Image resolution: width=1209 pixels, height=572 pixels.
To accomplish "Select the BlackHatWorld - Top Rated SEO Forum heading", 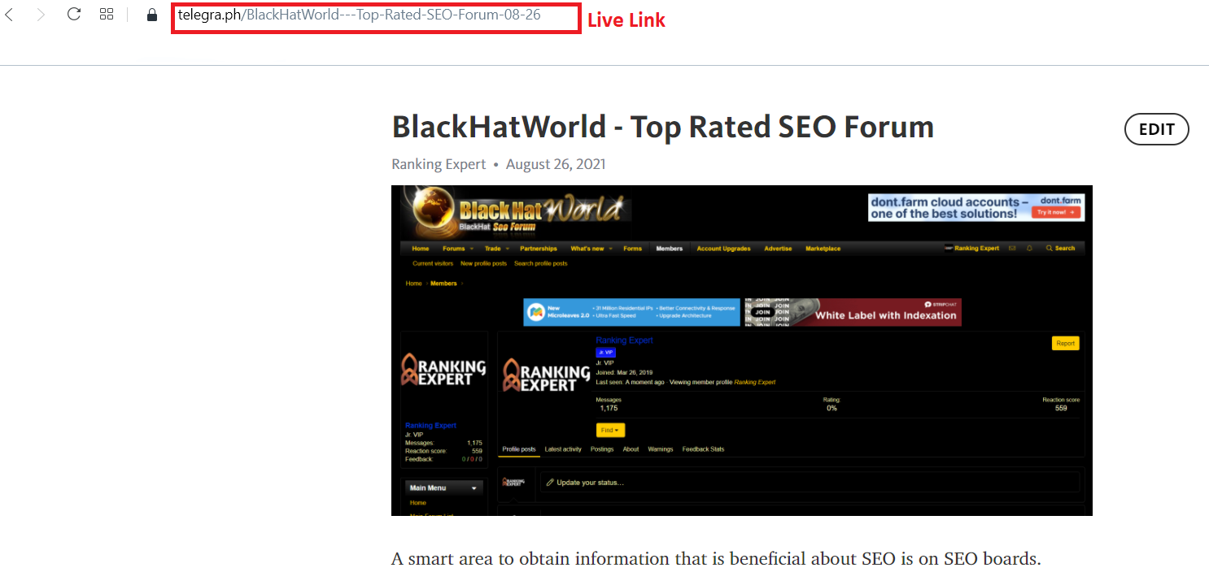I will pyautogui.click(x=662, y=127).
